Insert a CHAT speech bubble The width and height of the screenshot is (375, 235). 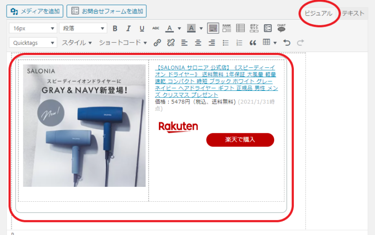coord(282,28)
